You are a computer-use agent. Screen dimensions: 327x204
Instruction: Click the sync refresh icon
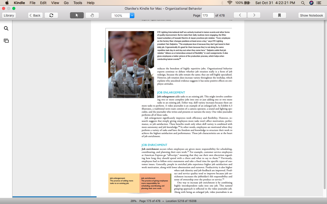51,15
